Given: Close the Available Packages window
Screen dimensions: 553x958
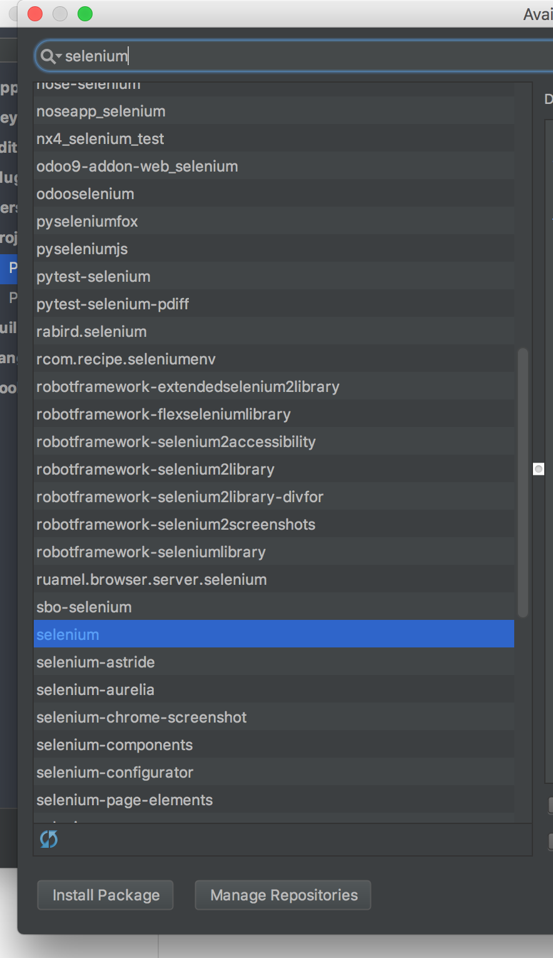Looking at the screenshot, I should pos(35,14).
